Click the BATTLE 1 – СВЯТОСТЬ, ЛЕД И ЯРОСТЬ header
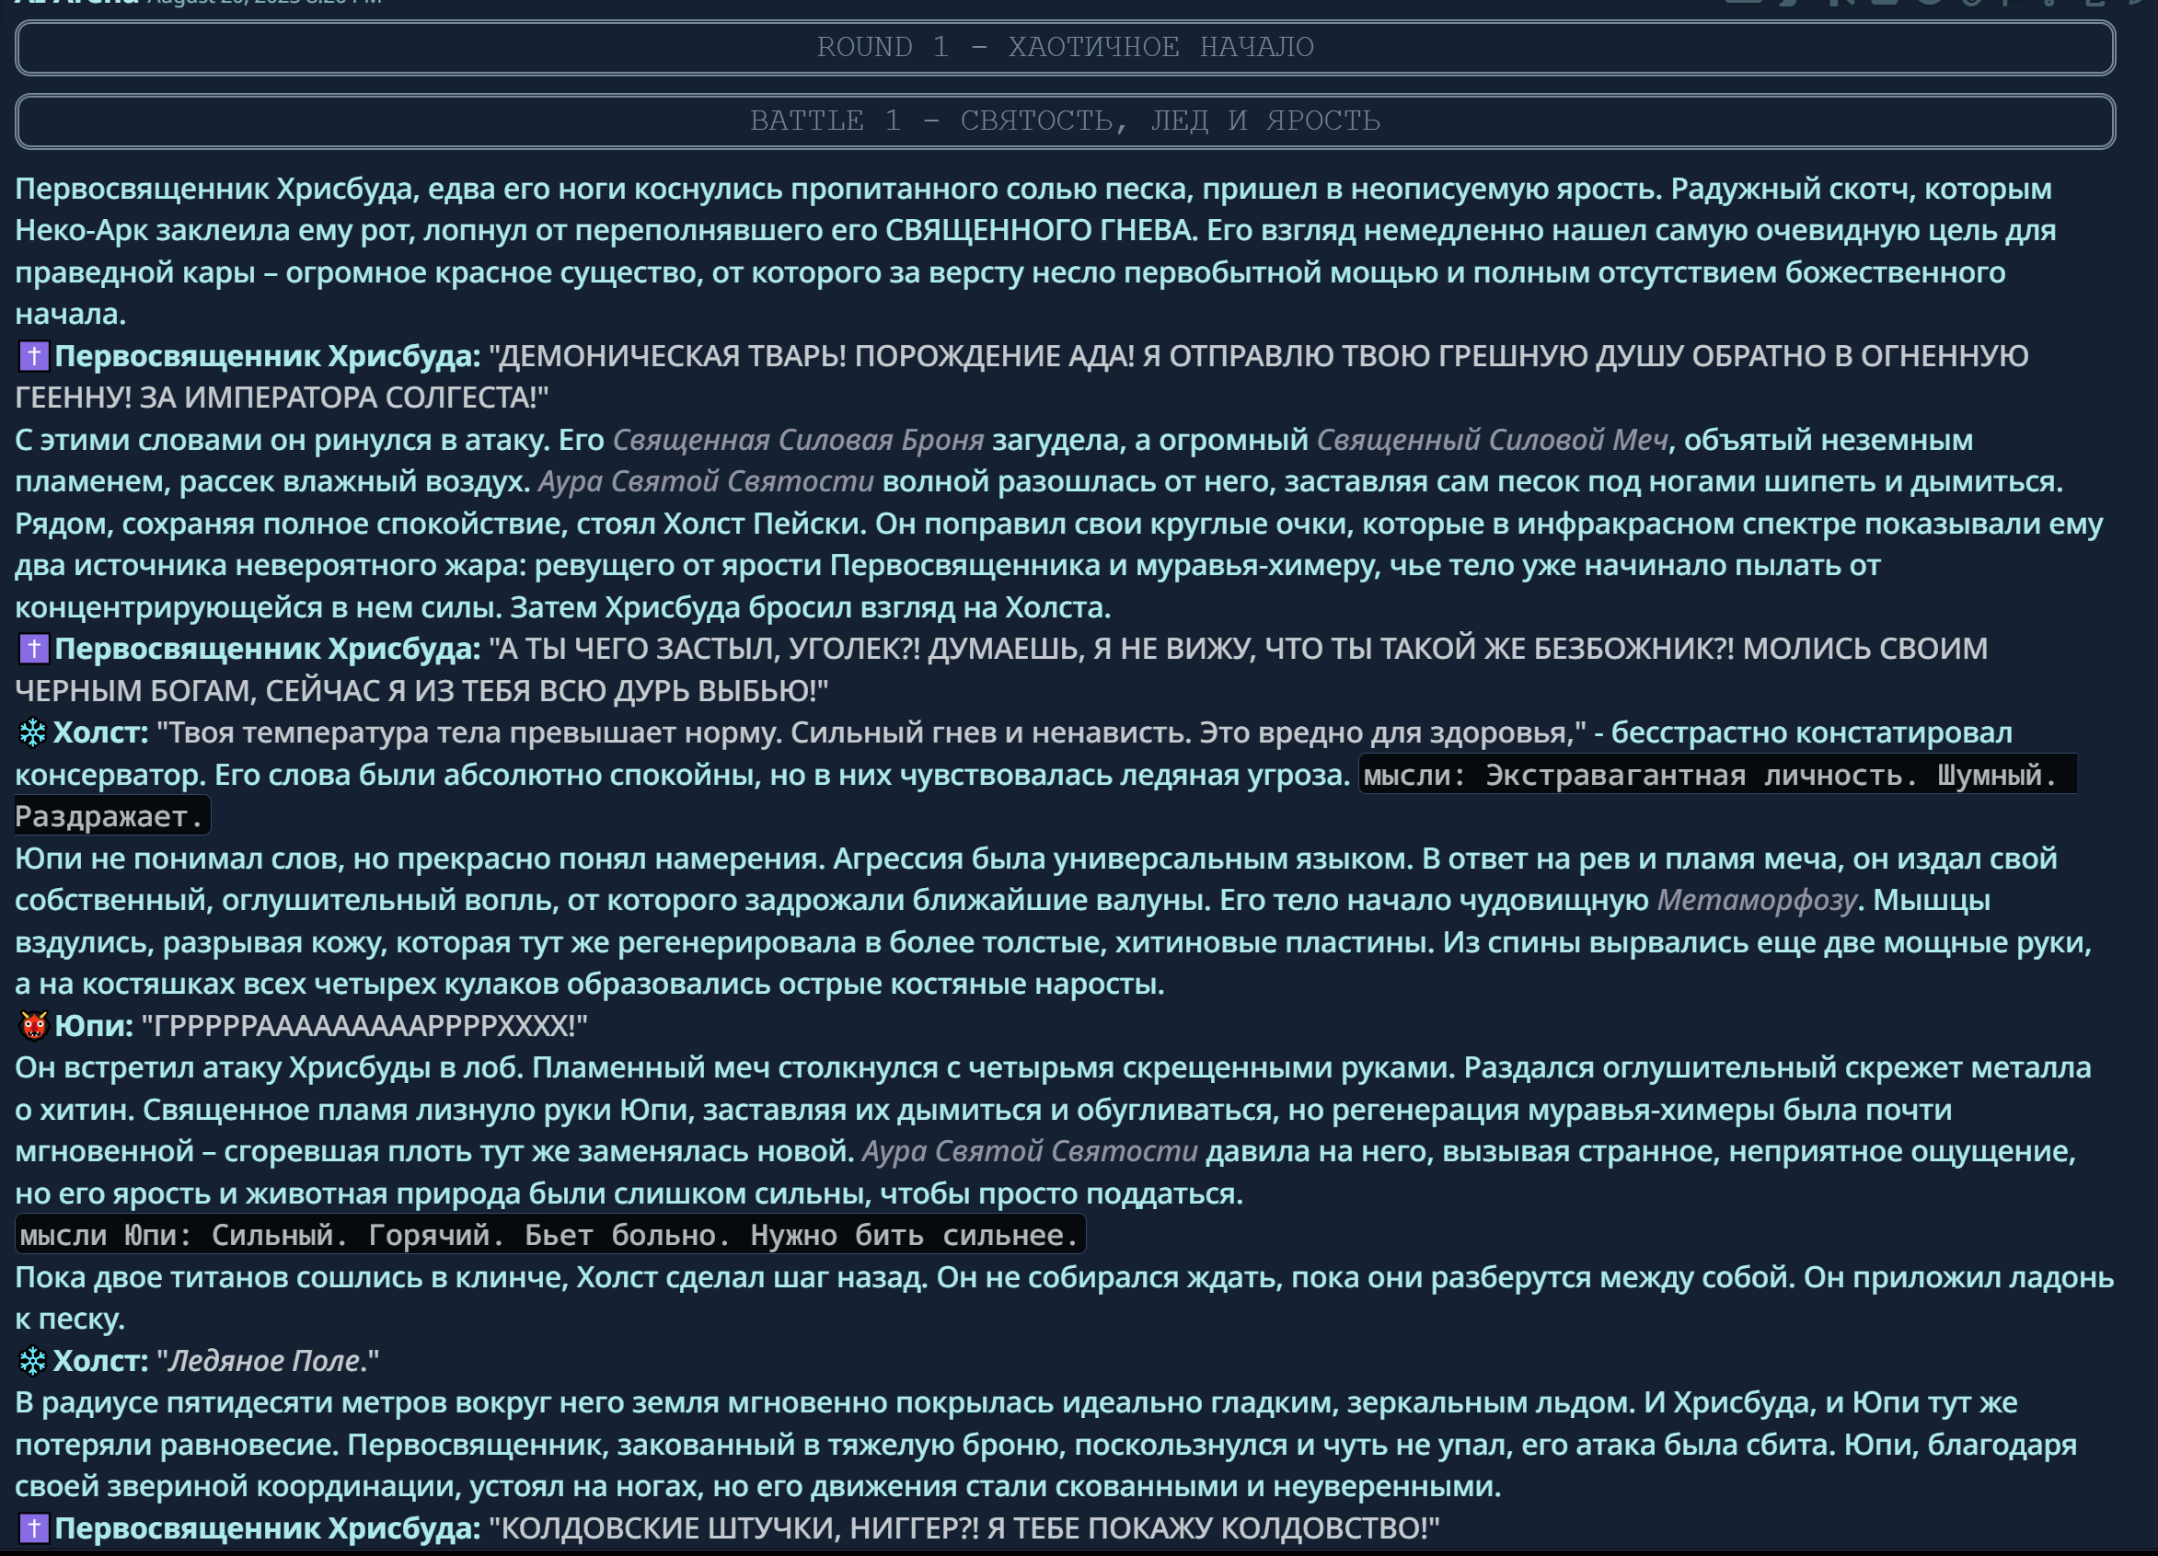Screen dimensions: 2158x1556 point(1065,121)
